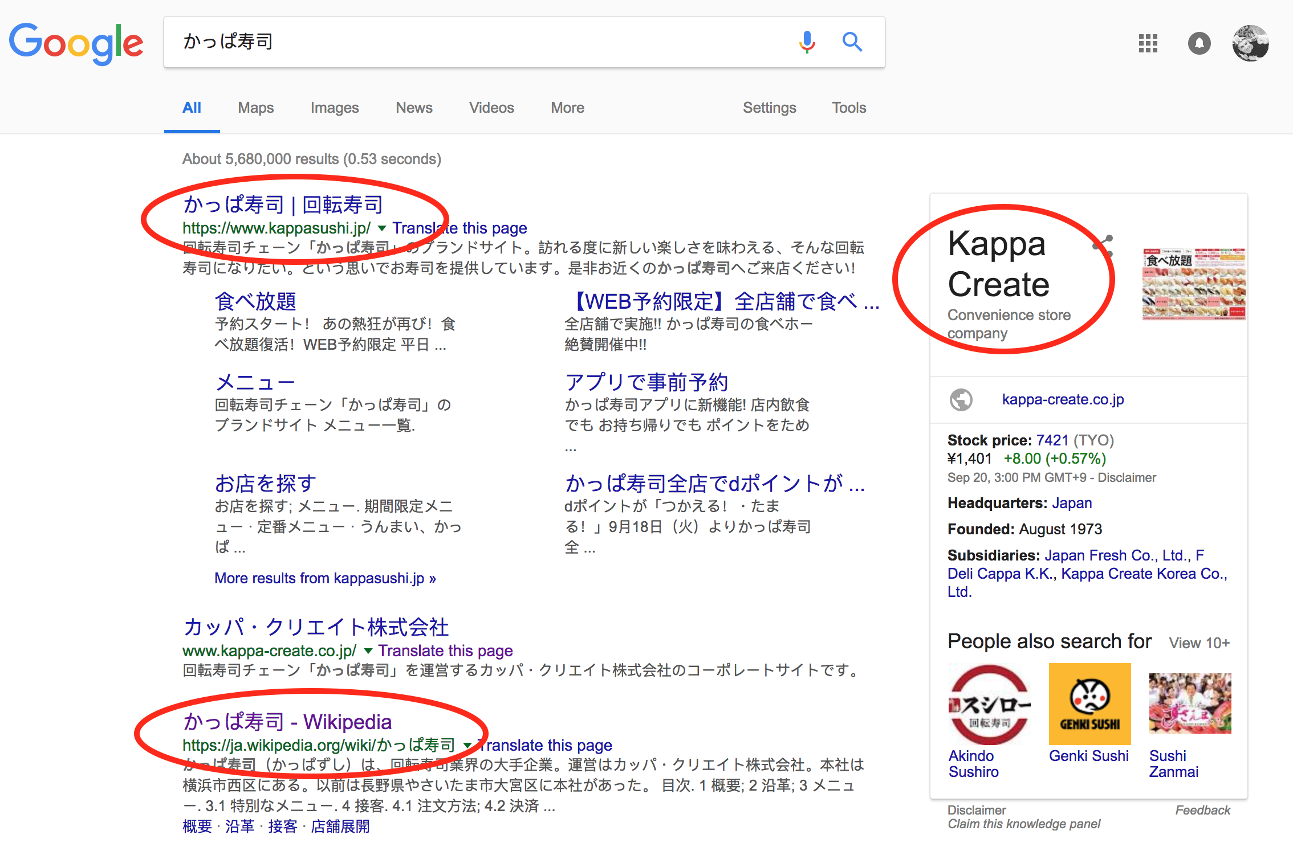Open the Tools search options
Screen dimensions: 1293x851
pyautogui.click(x=848, y=108)
